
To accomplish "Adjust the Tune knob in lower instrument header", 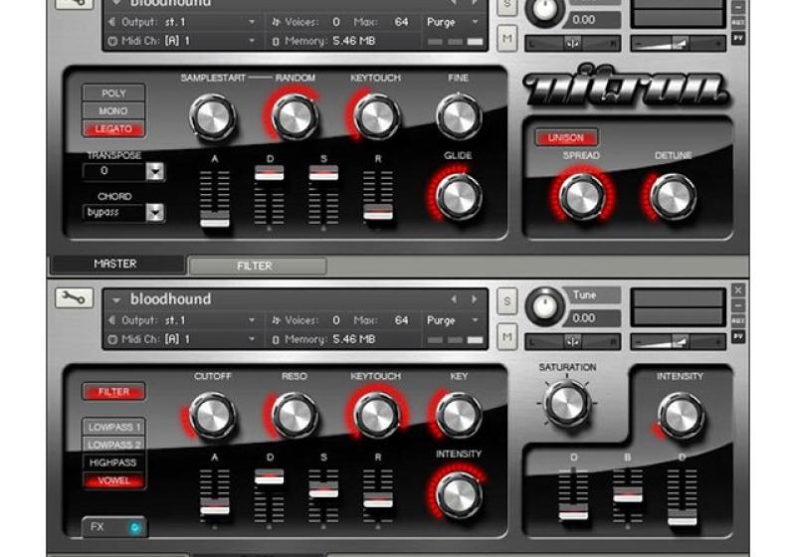I will [x=544, y=306].
